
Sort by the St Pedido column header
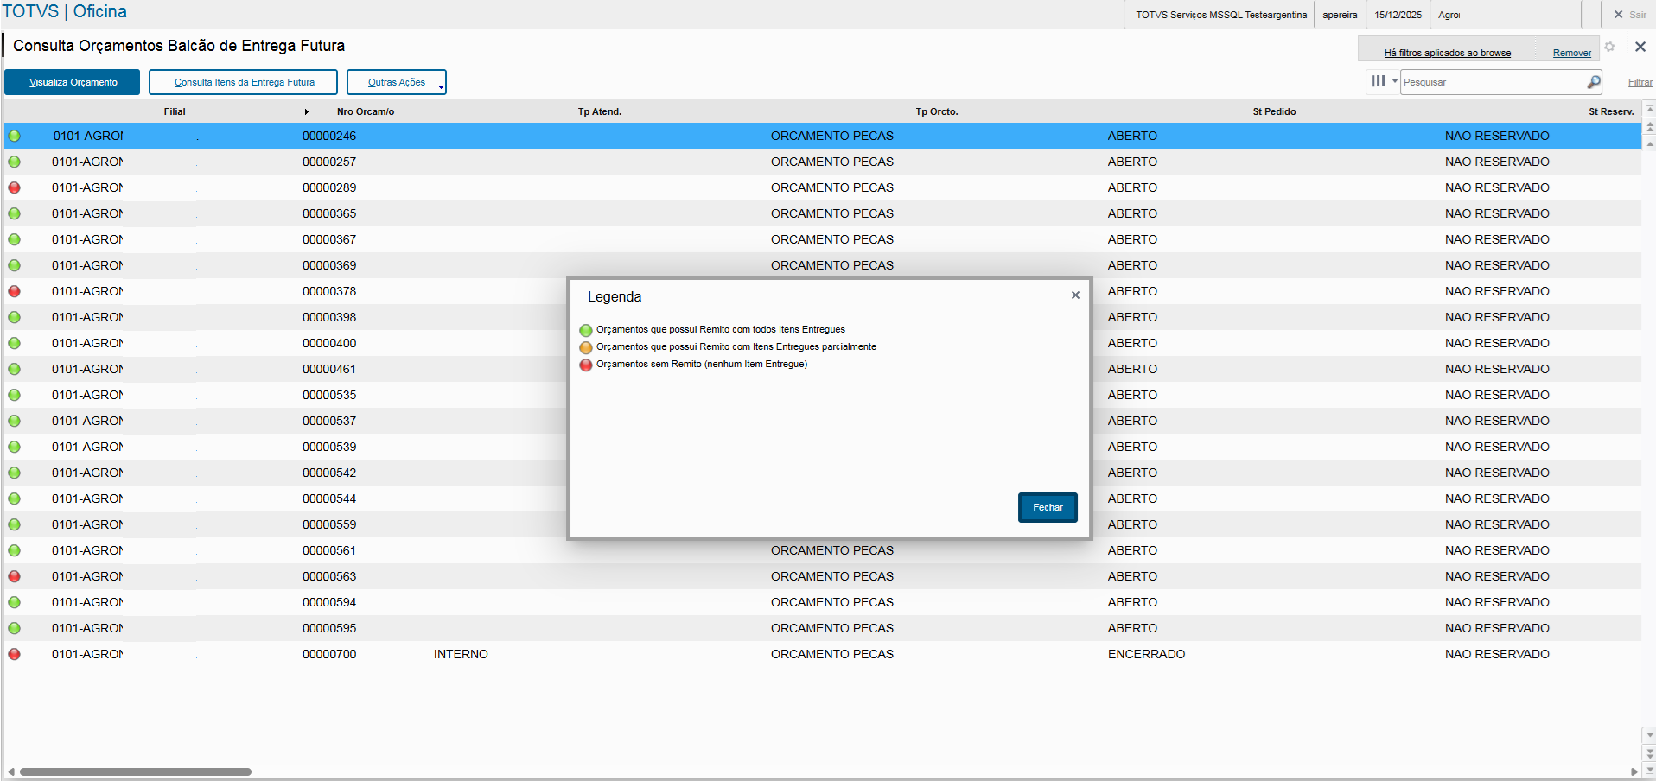click(x=1274, y=111)
